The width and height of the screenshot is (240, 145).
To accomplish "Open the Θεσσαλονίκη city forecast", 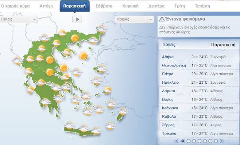I will pos(174,65).
